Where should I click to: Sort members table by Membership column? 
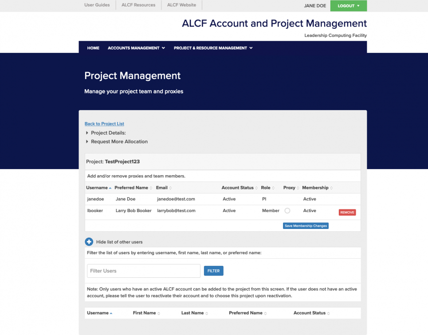317,188
